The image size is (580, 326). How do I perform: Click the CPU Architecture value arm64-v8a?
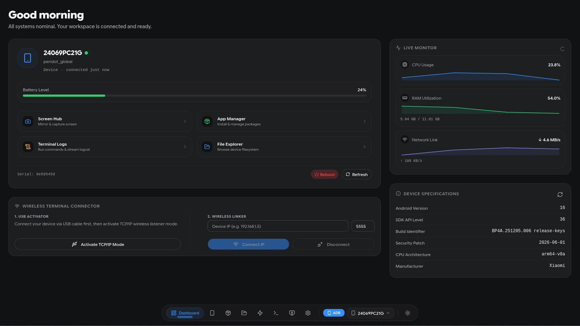click(x=553, y=254)
